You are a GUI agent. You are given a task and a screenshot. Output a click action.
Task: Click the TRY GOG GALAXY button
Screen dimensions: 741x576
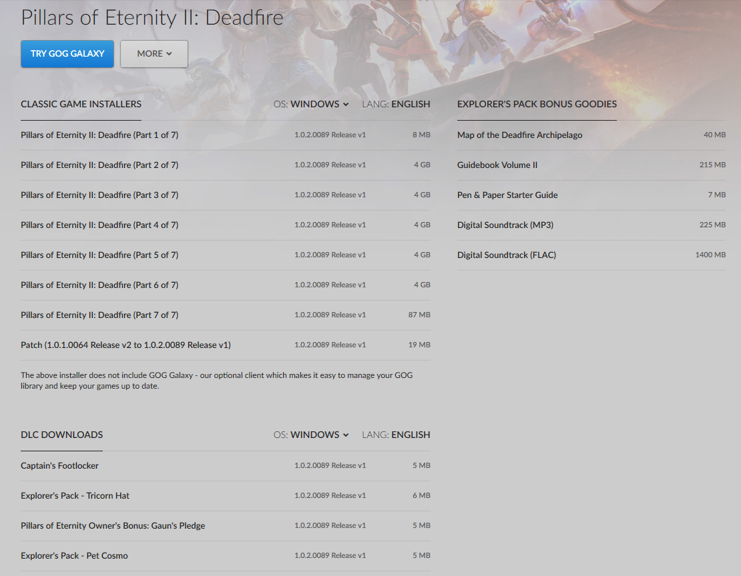coord(67,54)
